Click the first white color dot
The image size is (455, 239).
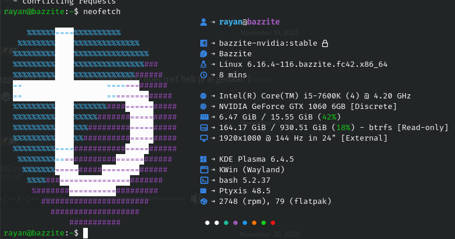[207, 223]
